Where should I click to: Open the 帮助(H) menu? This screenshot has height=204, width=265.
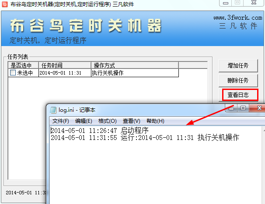[x=155, y=121]
